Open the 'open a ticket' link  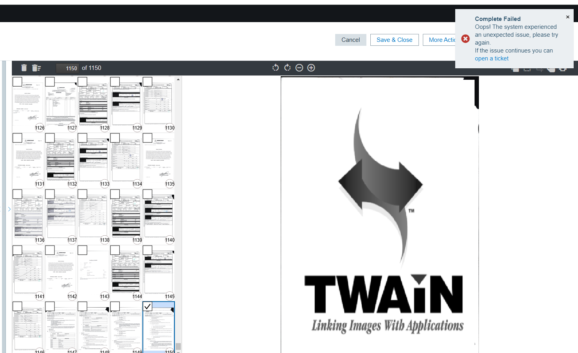coord(492,58)
